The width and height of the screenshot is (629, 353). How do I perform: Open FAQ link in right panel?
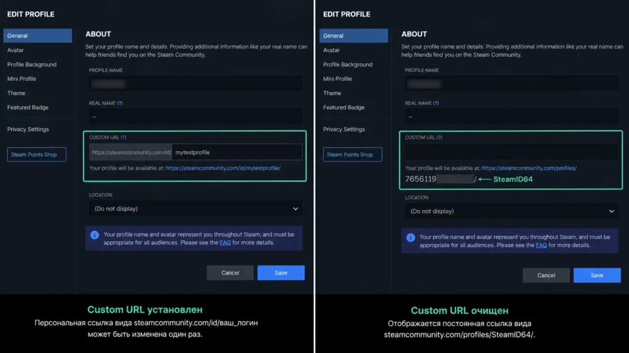pyautogui.click(x=541, y=245)
